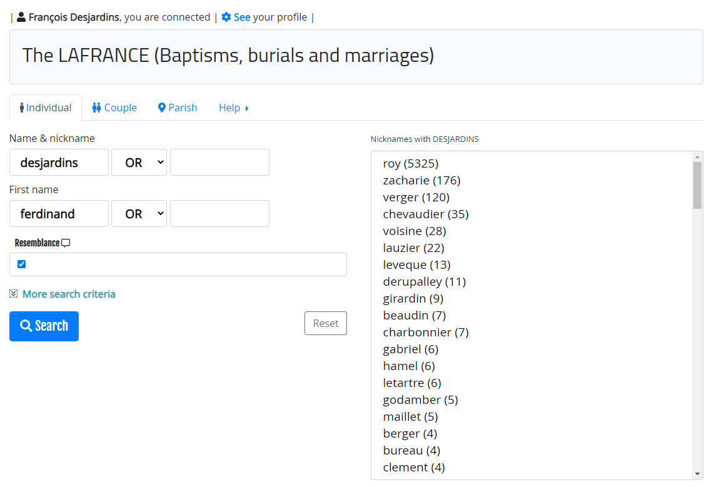Click the nicknames list scrollbar thumb

pyautogui.click(x=697, y=186)
